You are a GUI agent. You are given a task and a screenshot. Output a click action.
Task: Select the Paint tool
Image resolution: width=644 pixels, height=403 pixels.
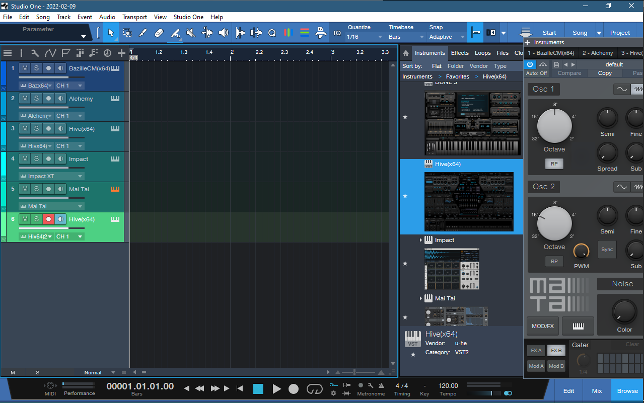[175, 33]
